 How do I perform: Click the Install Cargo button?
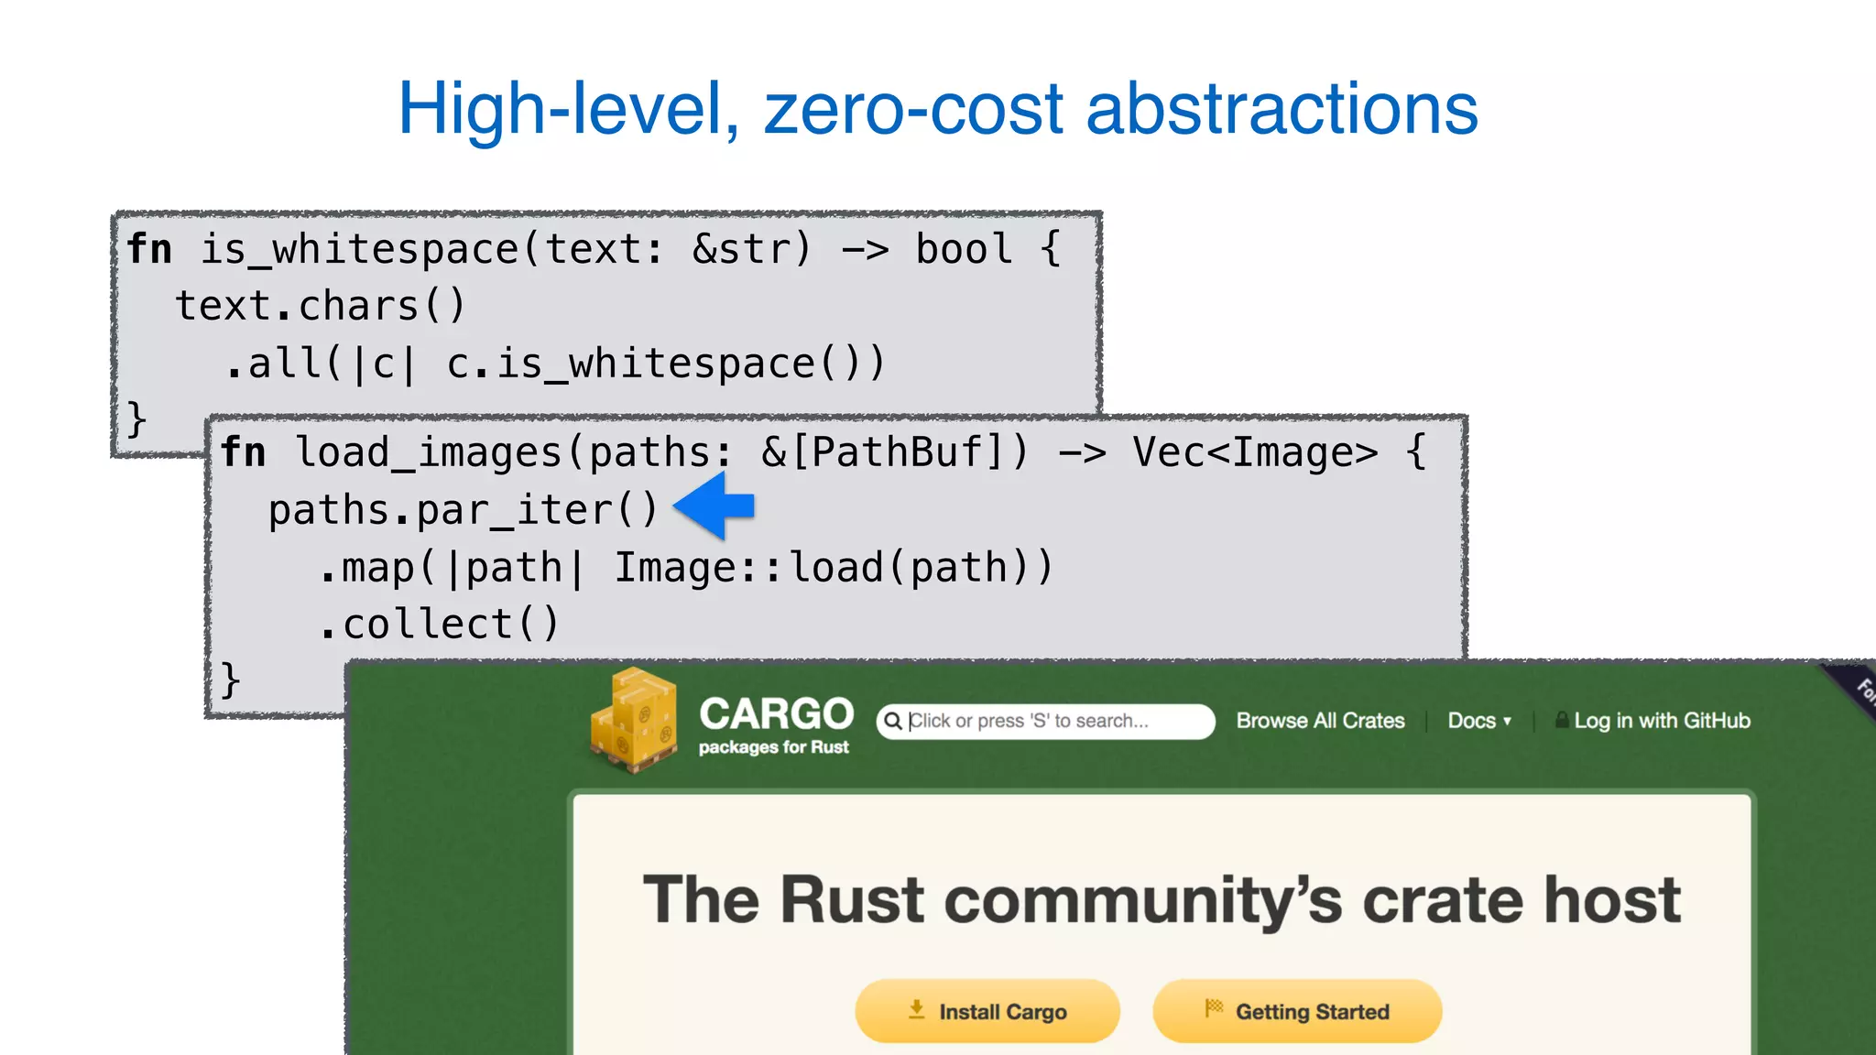pos(987,1011)
